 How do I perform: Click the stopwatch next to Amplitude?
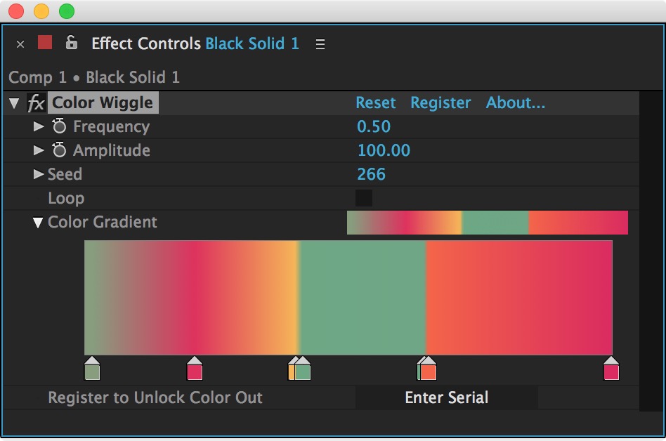tap(59, 150)
